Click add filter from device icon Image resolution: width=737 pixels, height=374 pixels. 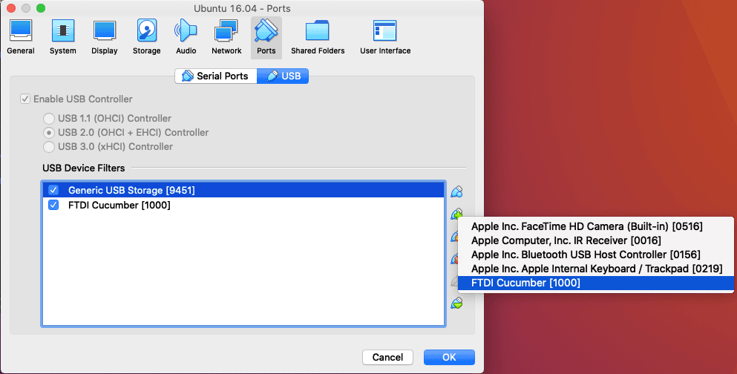(456, 214)
